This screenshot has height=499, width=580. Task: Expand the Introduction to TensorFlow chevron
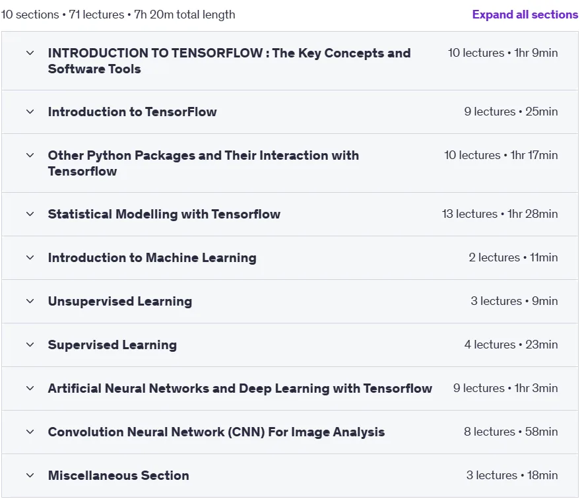tap(30, 112)
